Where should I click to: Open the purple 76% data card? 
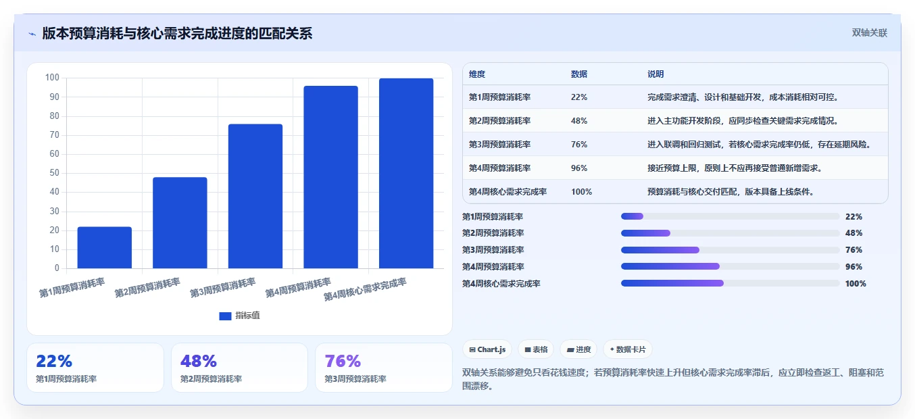384,368
